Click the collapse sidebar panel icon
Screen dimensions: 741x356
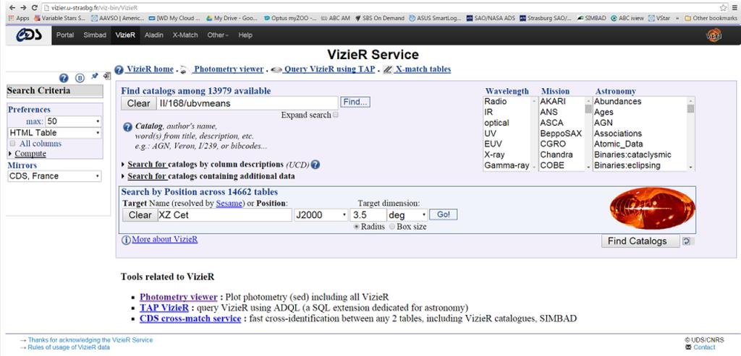(x=107, y=76)
